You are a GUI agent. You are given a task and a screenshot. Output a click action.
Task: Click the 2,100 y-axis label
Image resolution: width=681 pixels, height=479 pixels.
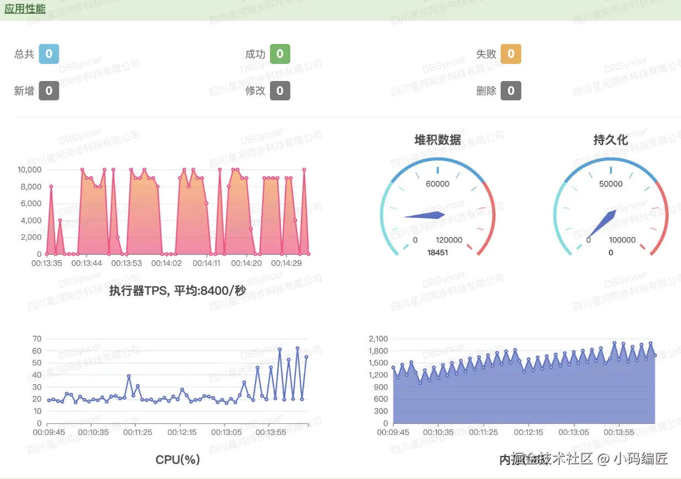point(378,338)
